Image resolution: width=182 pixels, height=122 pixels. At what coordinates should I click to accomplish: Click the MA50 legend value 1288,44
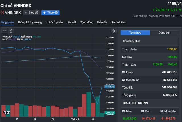click(27, 39)
